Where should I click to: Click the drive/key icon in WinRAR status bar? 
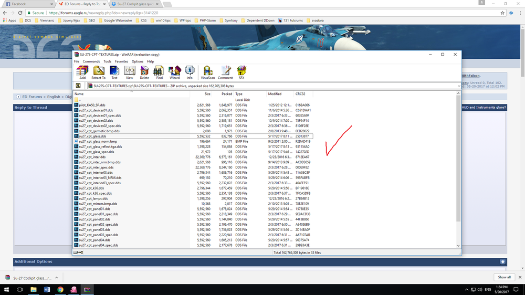click(x=78, y=252)
